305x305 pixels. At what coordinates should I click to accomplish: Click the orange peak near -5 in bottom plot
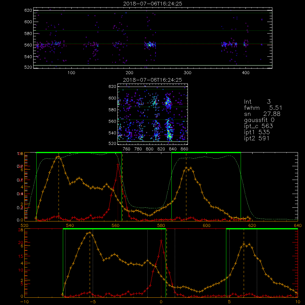tap(90, 232)
